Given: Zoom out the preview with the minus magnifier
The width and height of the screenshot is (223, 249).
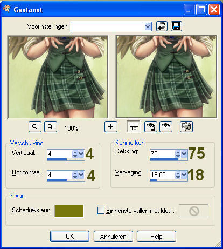Looking at the screenshot, I should [x=35, y=127].
